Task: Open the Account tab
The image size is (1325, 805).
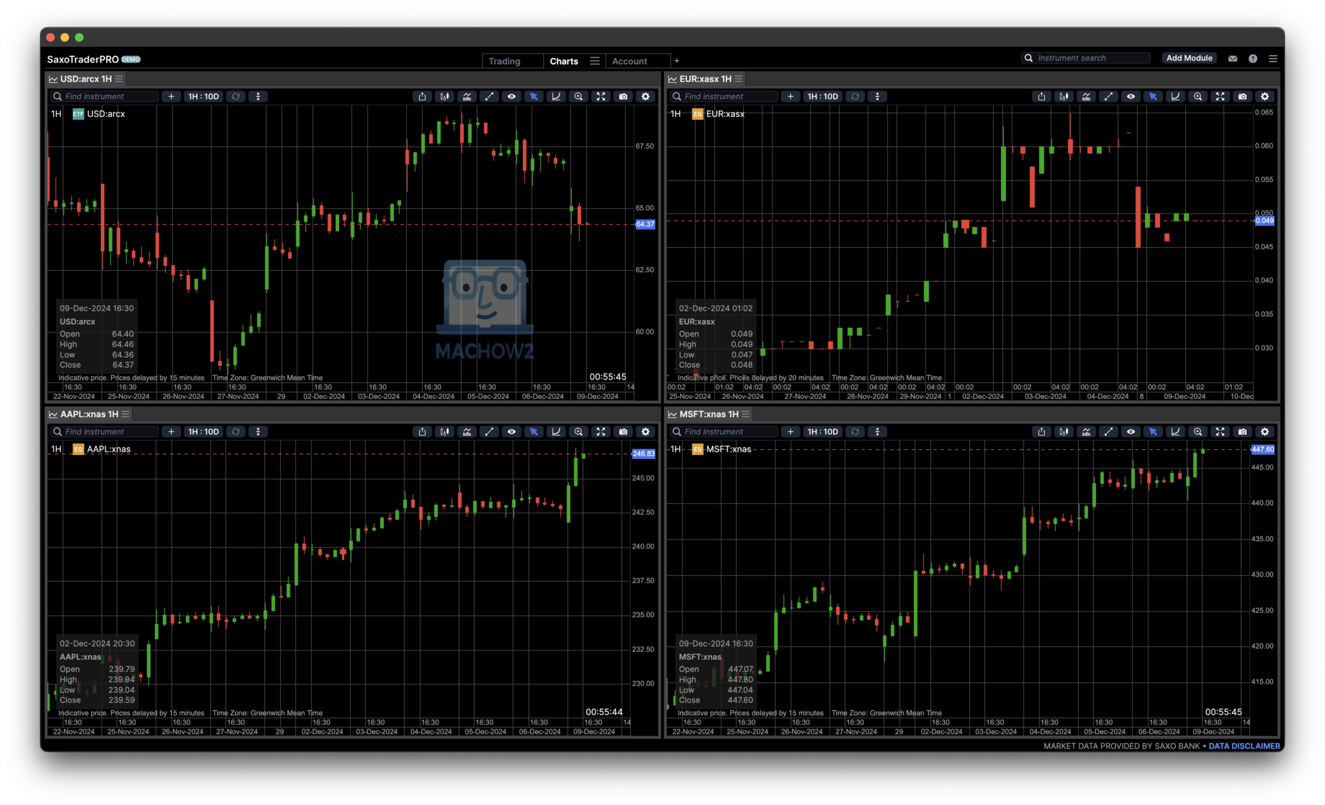Action: (x=629, y=61)
